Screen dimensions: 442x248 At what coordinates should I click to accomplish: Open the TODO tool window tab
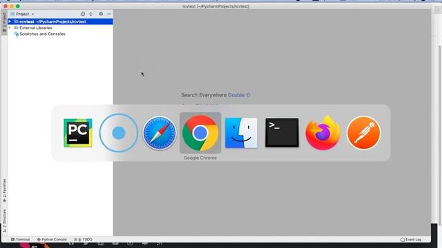tap(83, 240)
